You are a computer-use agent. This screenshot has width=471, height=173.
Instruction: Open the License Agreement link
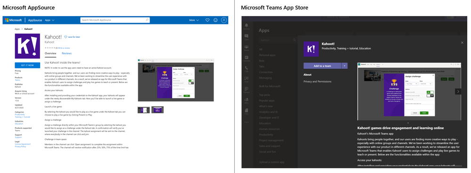(23, 144)
